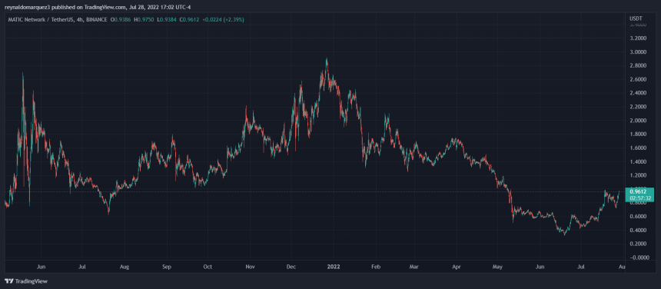Select the Apr marker on time axis

(x=455, y=267)
